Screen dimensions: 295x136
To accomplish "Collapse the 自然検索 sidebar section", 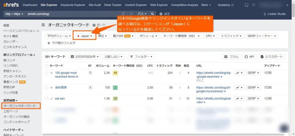I will pos(10,100).
